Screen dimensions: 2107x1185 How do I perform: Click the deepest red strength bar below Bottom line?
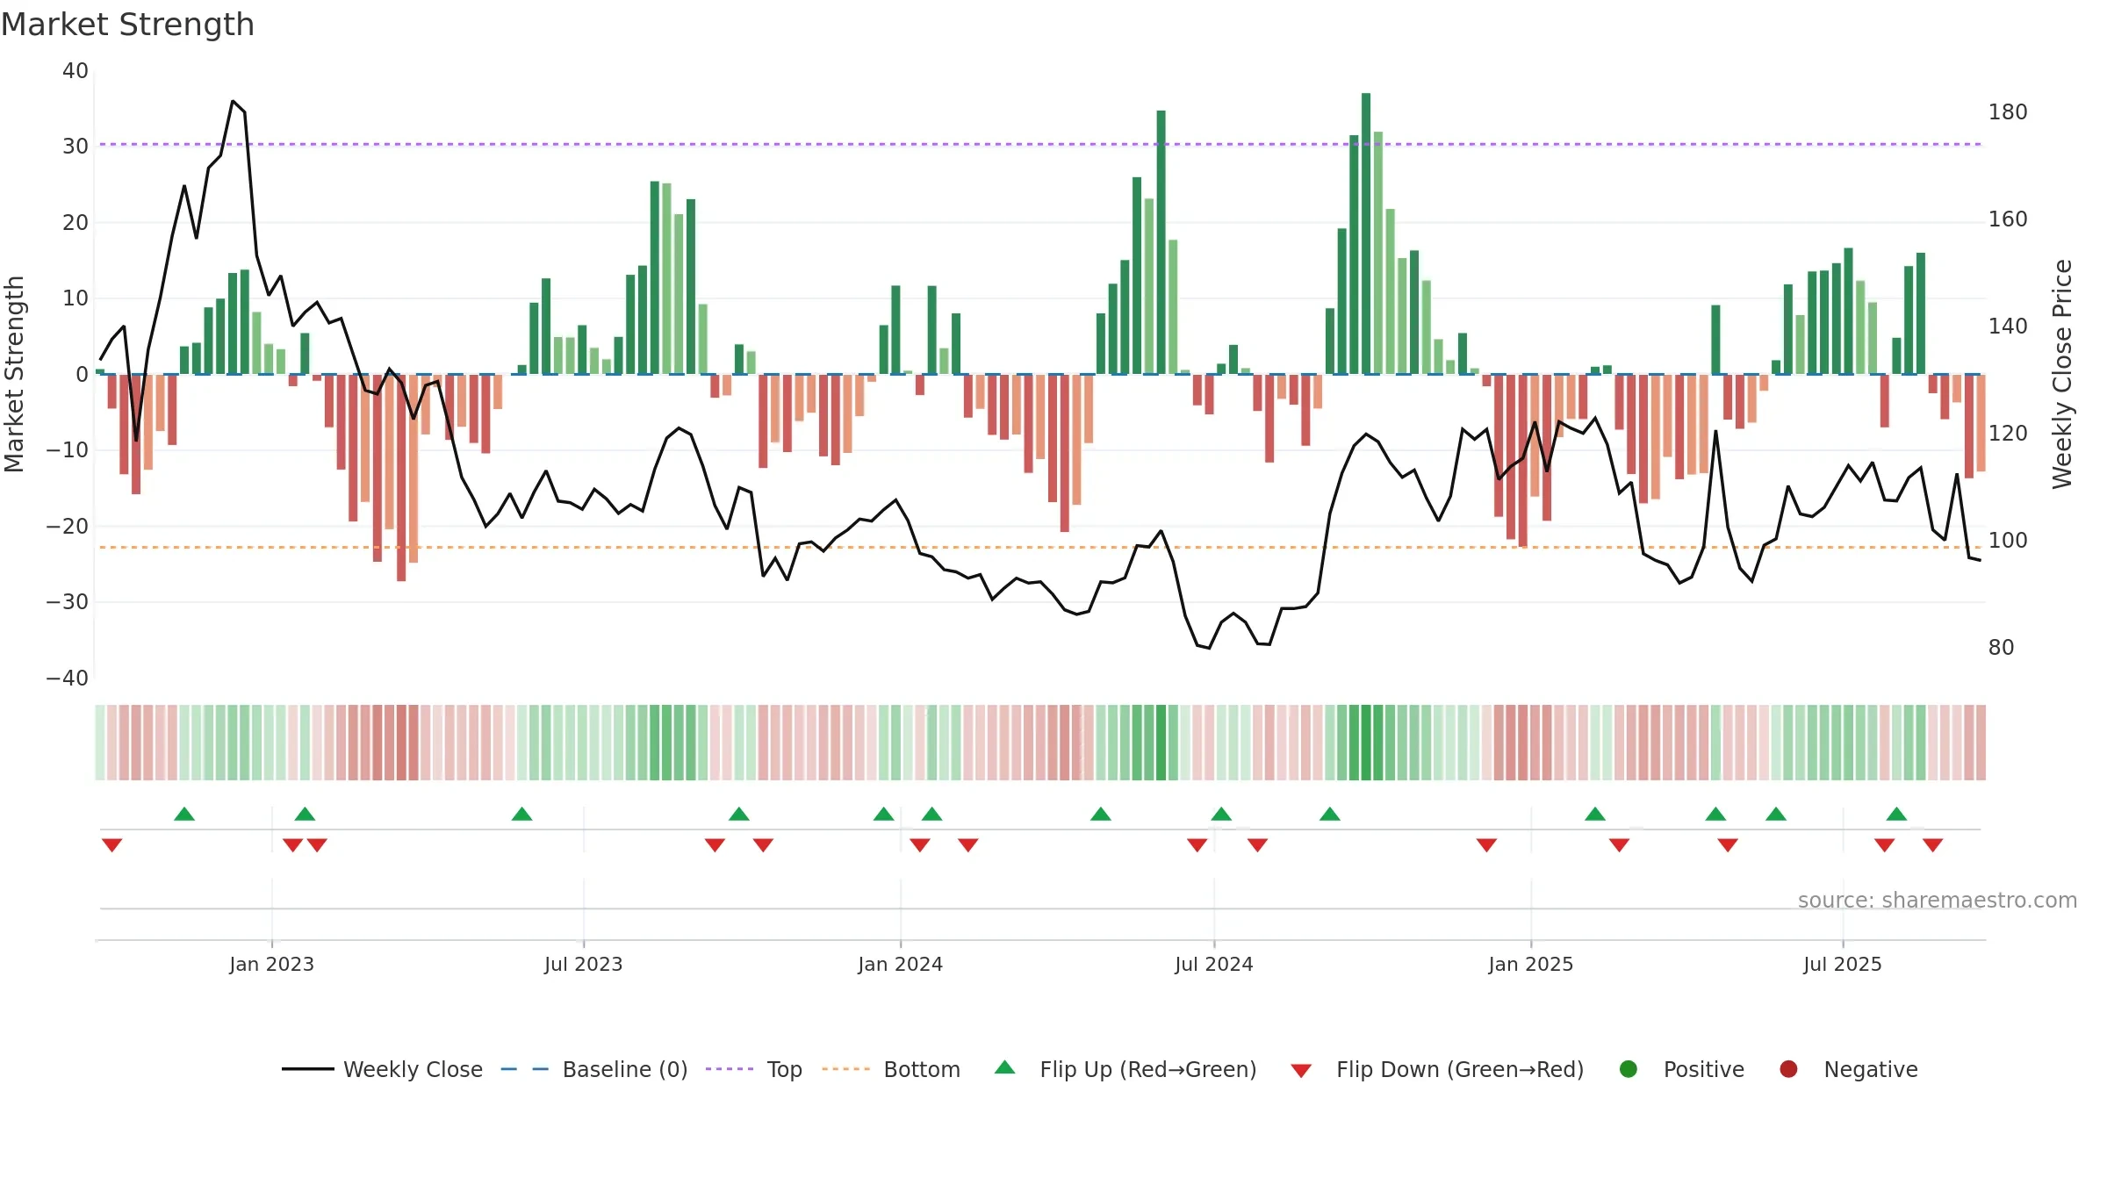point(401,478)
